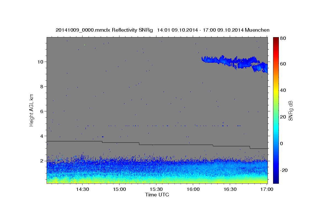This screenshot has height=220, width=331.
Task: Click the 17:00 time tick label
Action: pos(266,189)
